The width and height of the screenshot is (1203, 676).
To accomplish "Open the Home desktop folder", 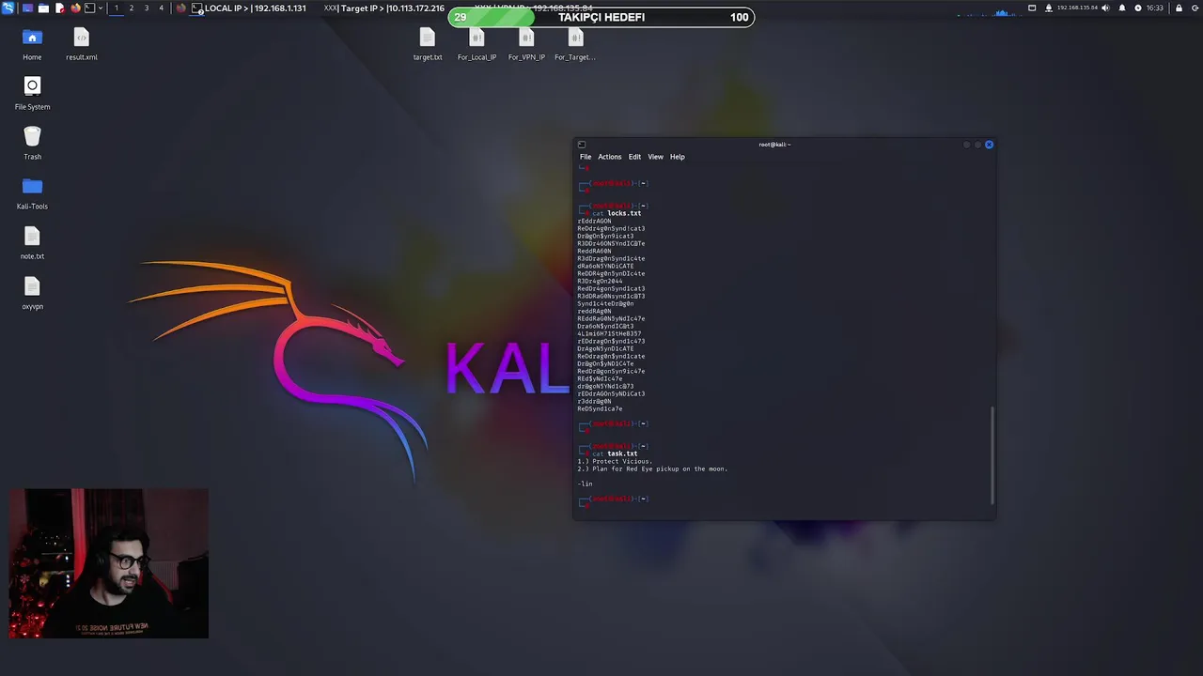I will pyautogui.click(x=32, y=43).
